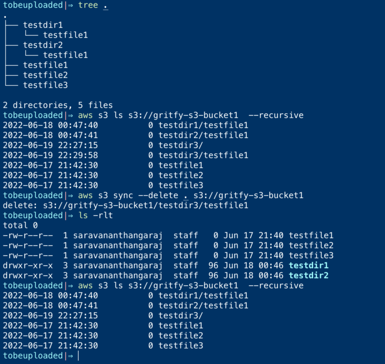Click testfile1 nested under testdir1 in tree
The image size is (385, 364).
coord(65,35)
